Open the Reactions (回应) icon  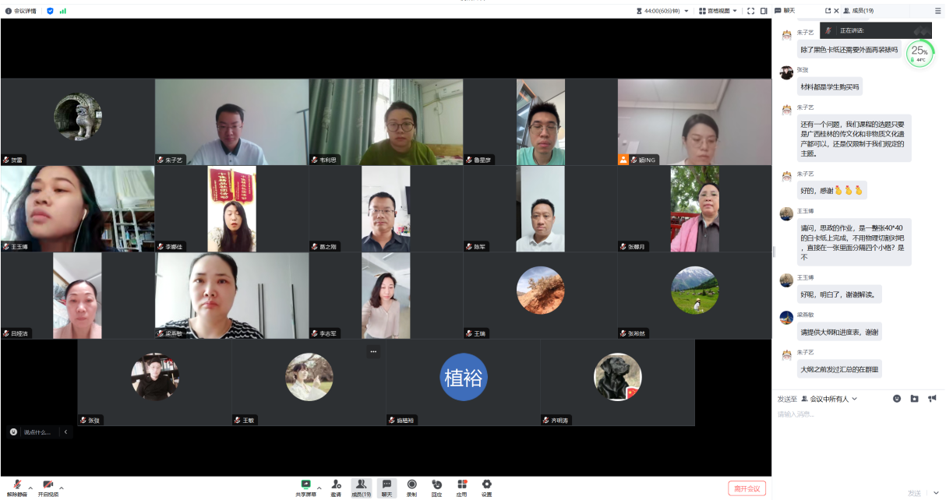pos(436,485)
